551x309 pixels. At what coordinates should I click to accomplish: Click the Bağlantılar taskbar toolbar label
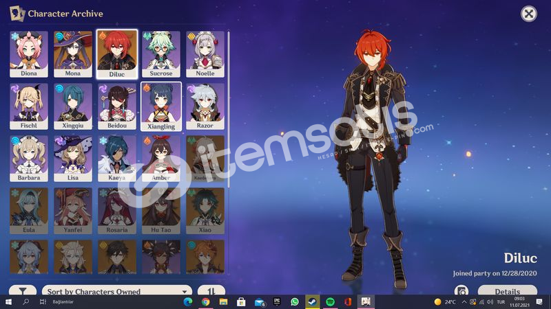coord(63,302)
